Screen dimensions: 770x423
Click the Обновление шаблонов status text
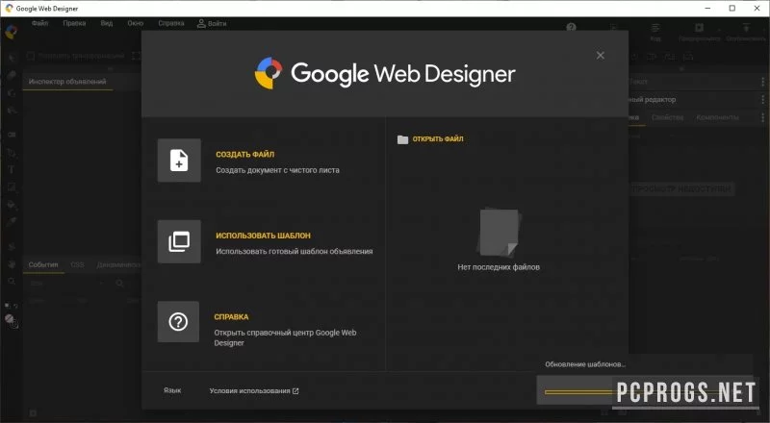coord(585,364)
